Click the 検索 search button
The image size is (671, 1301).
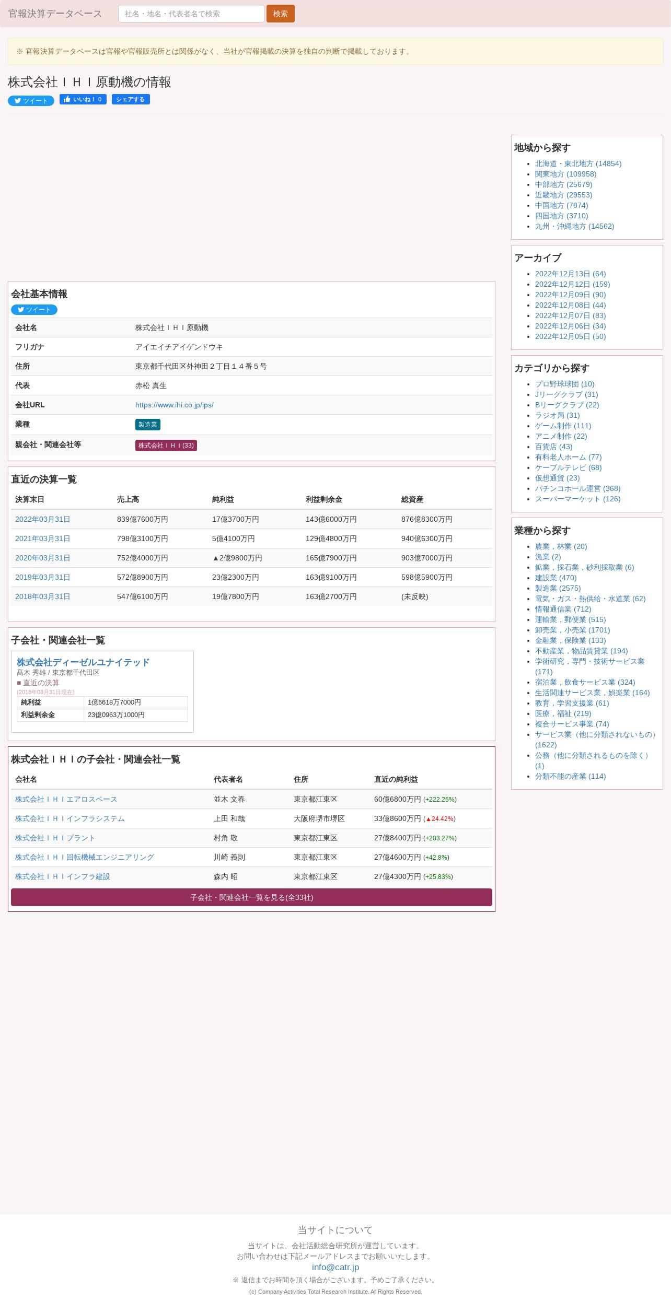[280, 14]
